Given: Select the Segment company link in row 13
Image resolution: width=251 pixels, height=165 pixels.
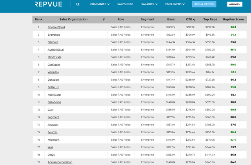Looking at the screenshot, I should 53,117.
